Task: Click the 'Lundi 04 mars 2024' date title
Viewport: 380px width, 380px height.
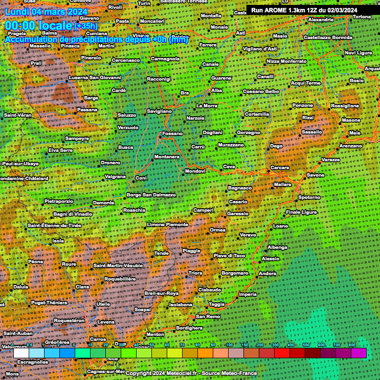Action: [x=46, y=11]
